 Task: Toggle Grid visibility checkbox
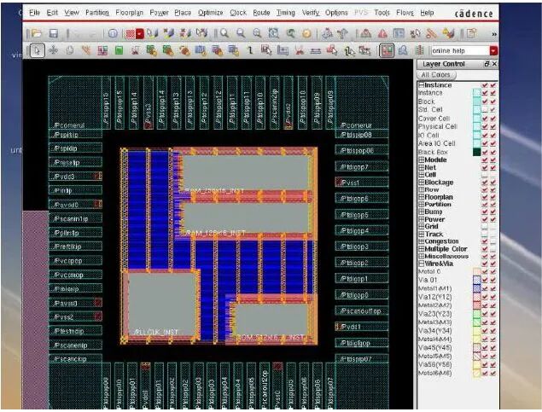coord(485,227)
